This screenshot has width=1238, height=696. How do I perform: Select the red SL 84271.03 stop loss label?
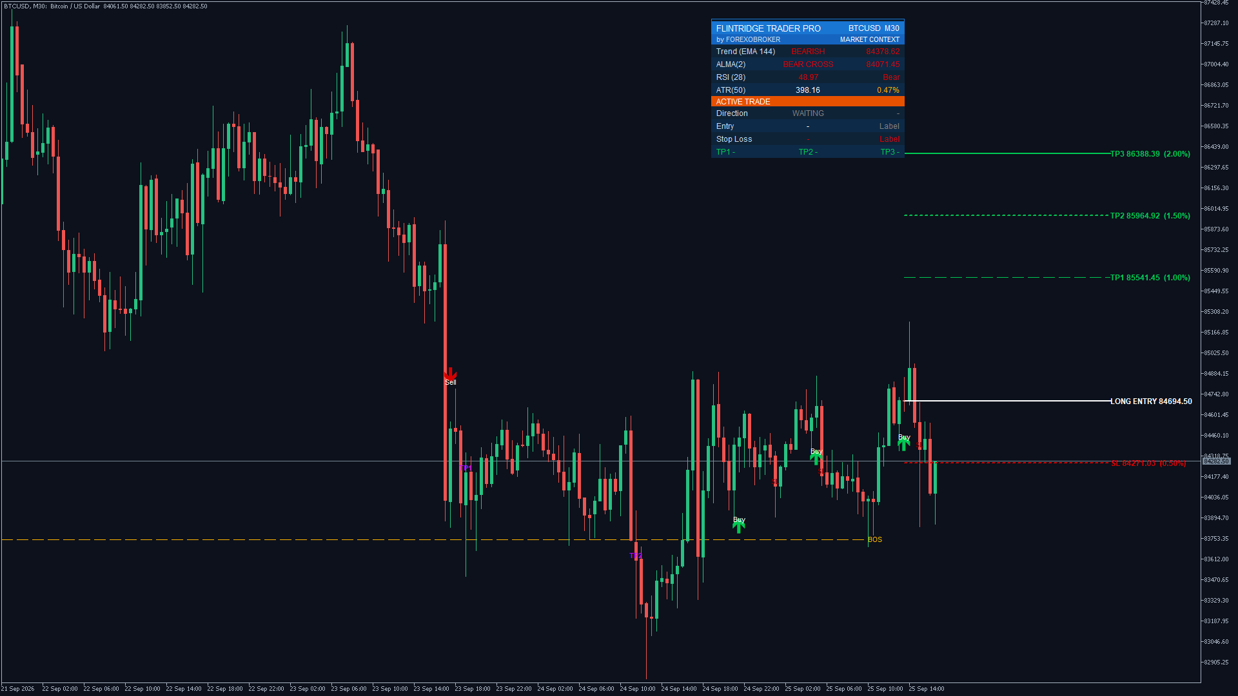(1148, 463)
